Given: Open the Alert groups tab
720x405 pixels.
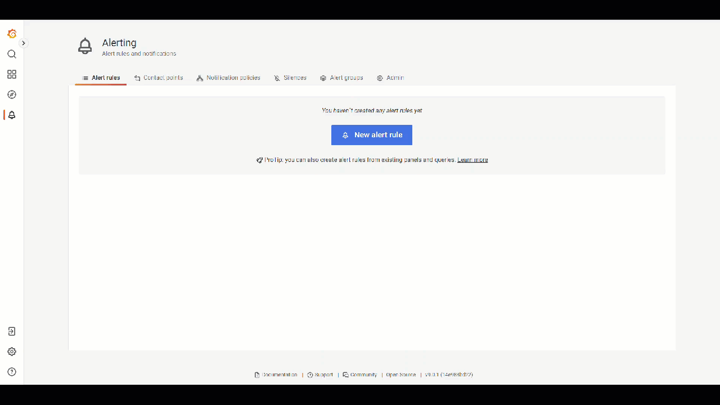Looking at the screenshot, I should pos(341,78).
